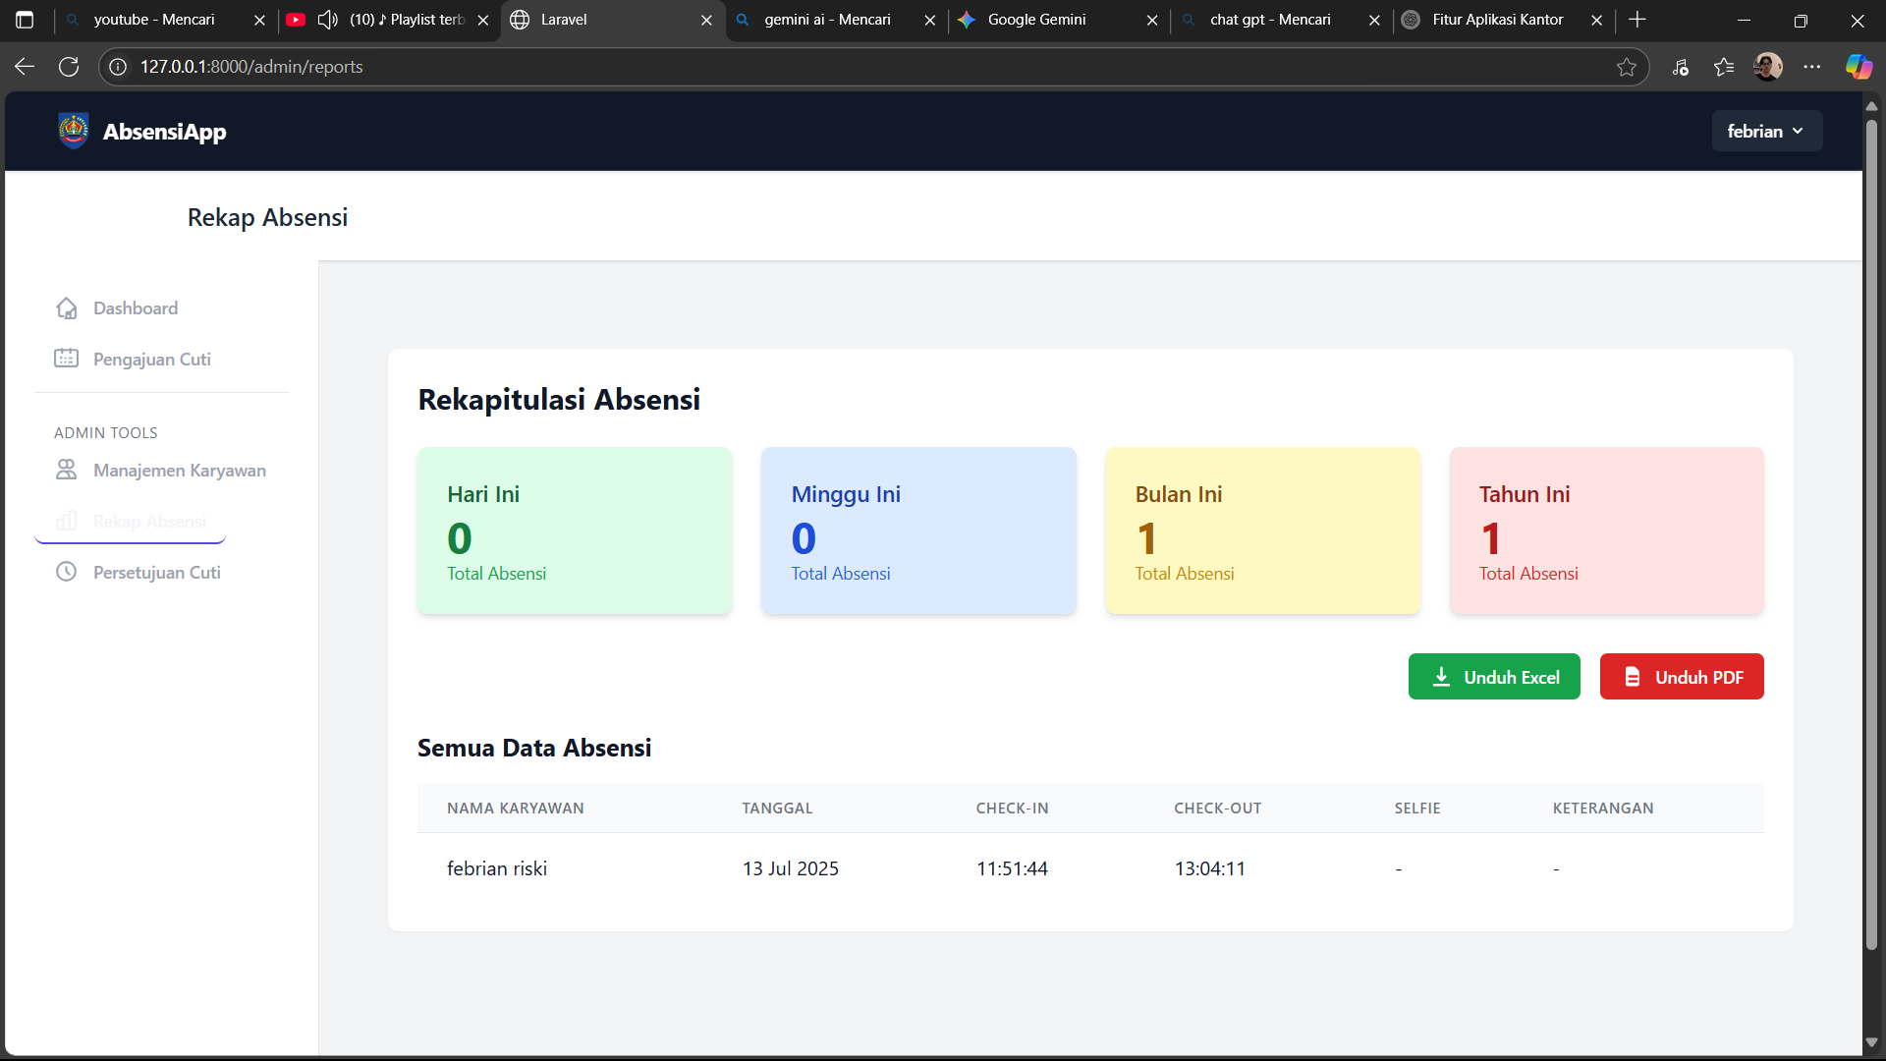Switch to the Google Gemini tab
This screenshot has width=1886, height=1061.
click(1036, 20)
